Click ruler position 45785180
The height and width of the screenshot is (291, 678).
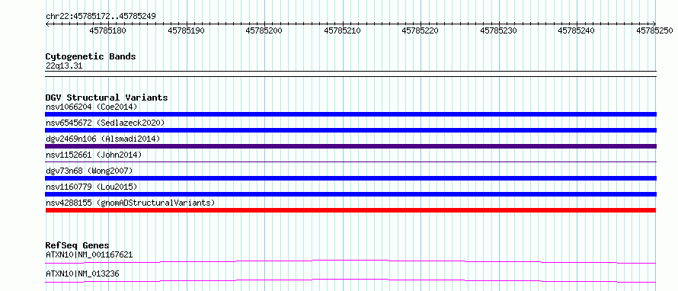click(x=107, y=30)
